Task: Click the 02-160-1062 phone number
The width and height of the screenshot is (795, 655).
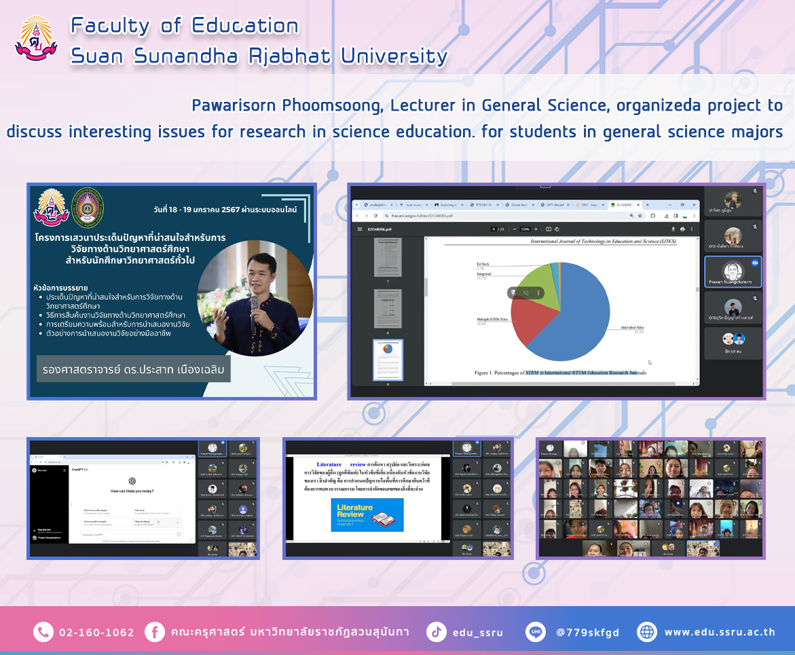Action: [96, 633]
